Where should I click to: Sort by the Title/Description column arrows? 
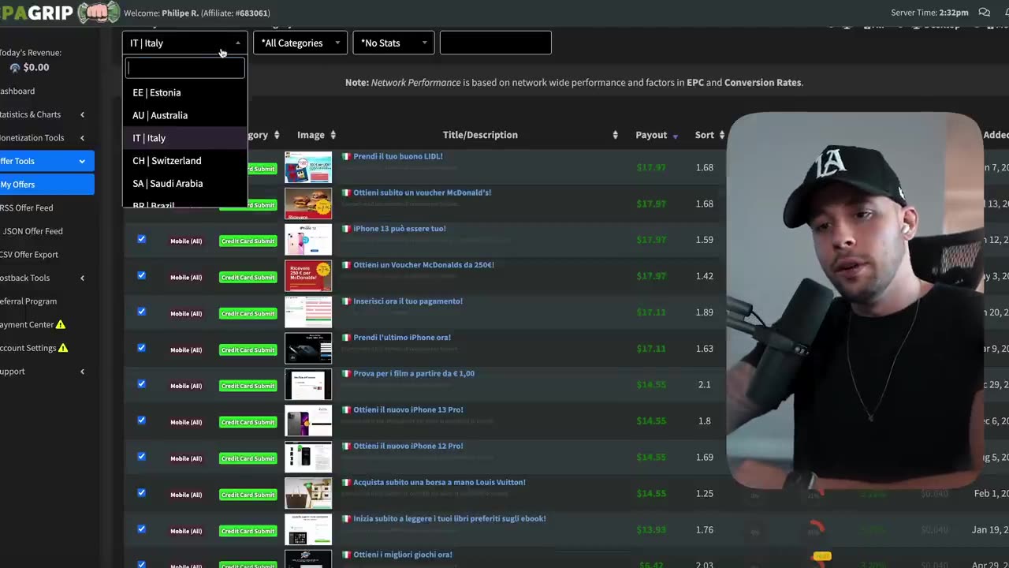pyautogui.click(x=615, y=135)
